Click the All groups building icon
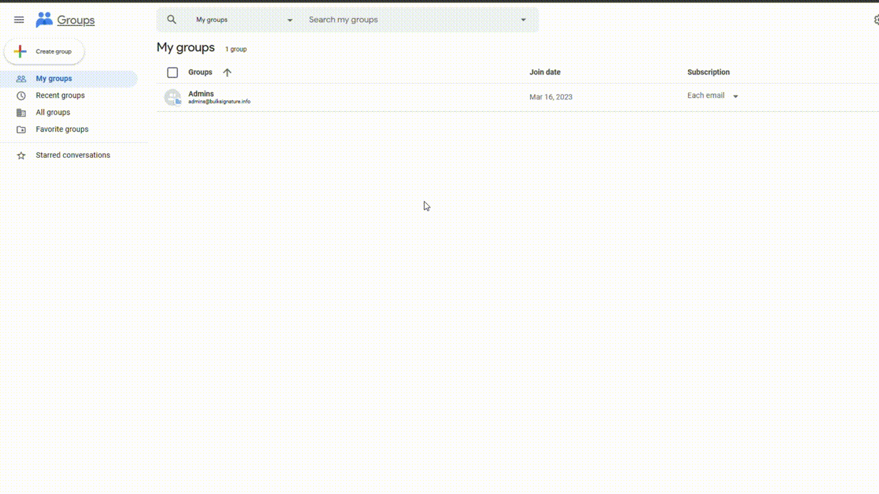Screen dimensions: 879x494 pos(21,113)
